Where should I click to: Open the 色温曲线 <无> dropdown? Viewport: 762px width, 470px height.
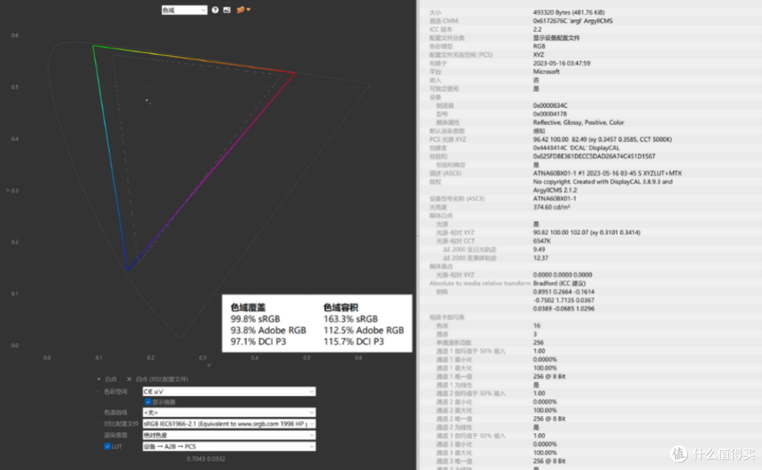click(229, 412)
